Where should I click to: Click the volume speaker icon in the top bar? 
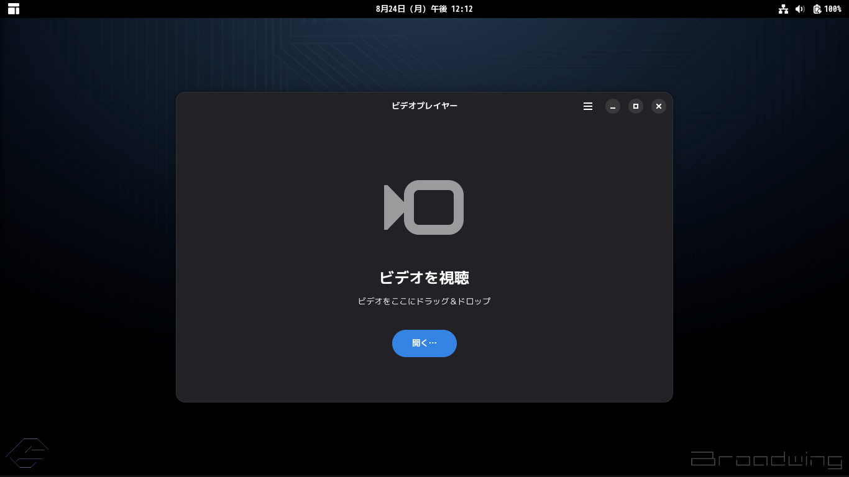pos(800,9)
